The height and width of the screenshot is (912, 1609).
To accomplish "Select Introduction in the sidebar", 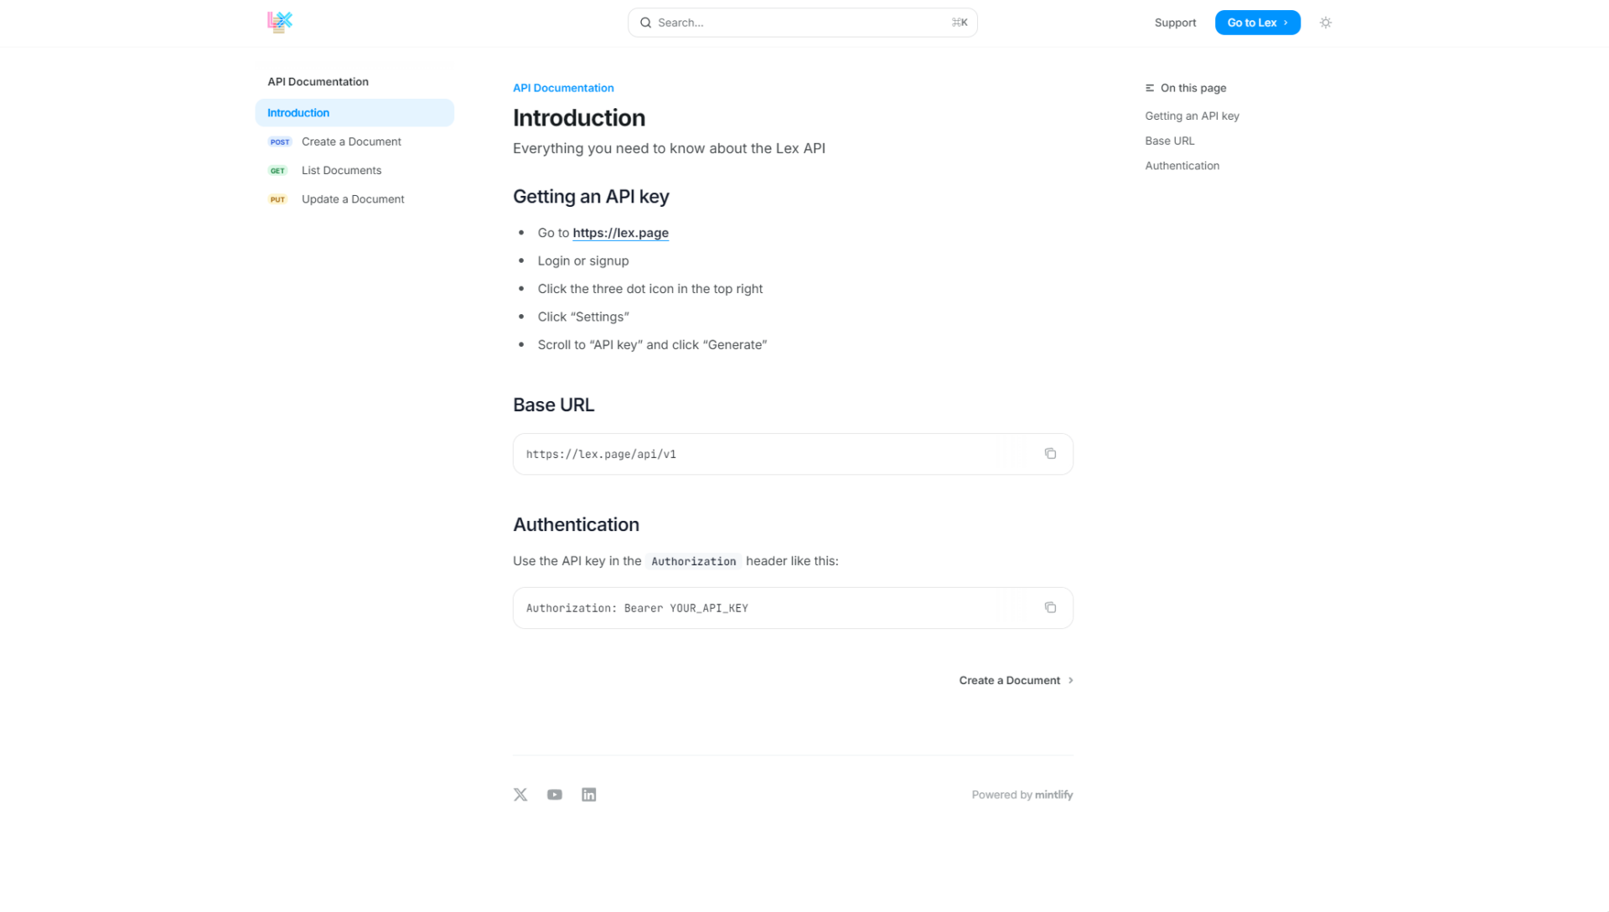I will pyautogui.click(x=298, y=113).
